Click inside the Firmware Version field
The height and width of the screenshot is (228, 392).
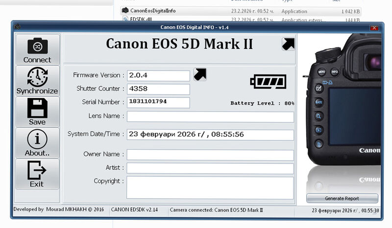(x=158, y=76)
